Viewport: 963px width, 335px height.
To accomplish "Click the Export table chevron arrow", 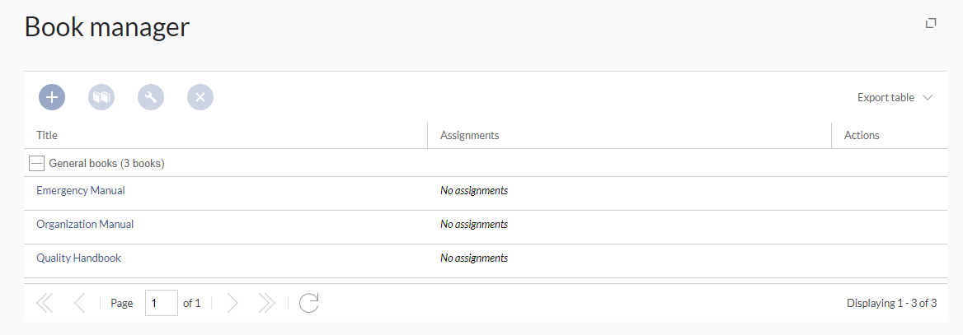I will pyautogui.click(x=928, y=97).
